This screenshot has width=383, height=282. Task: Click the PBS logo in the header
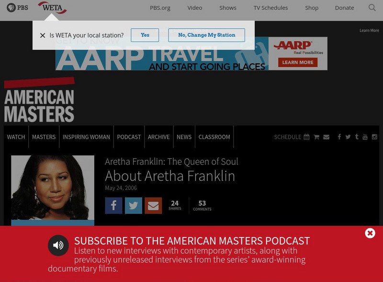(x=17, y=8)
